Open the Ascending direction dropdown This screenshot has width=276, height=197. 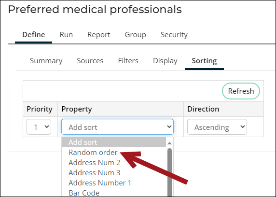point(217,127)
